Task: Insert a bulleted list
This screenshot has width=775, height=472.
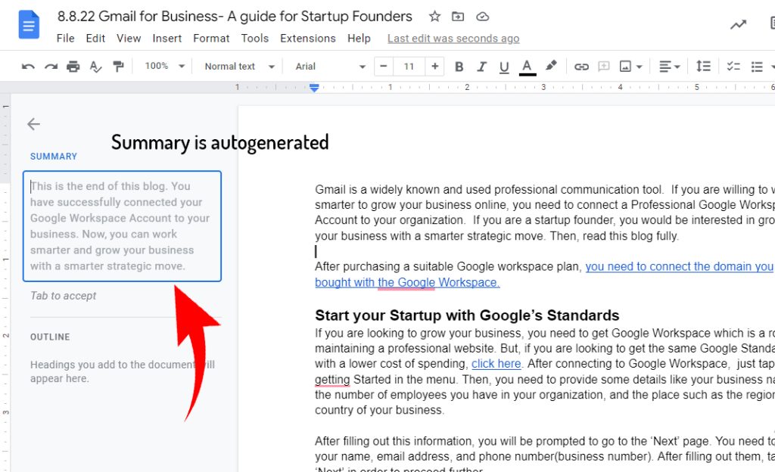Action: pyautogui.click(x=757, y=66)
